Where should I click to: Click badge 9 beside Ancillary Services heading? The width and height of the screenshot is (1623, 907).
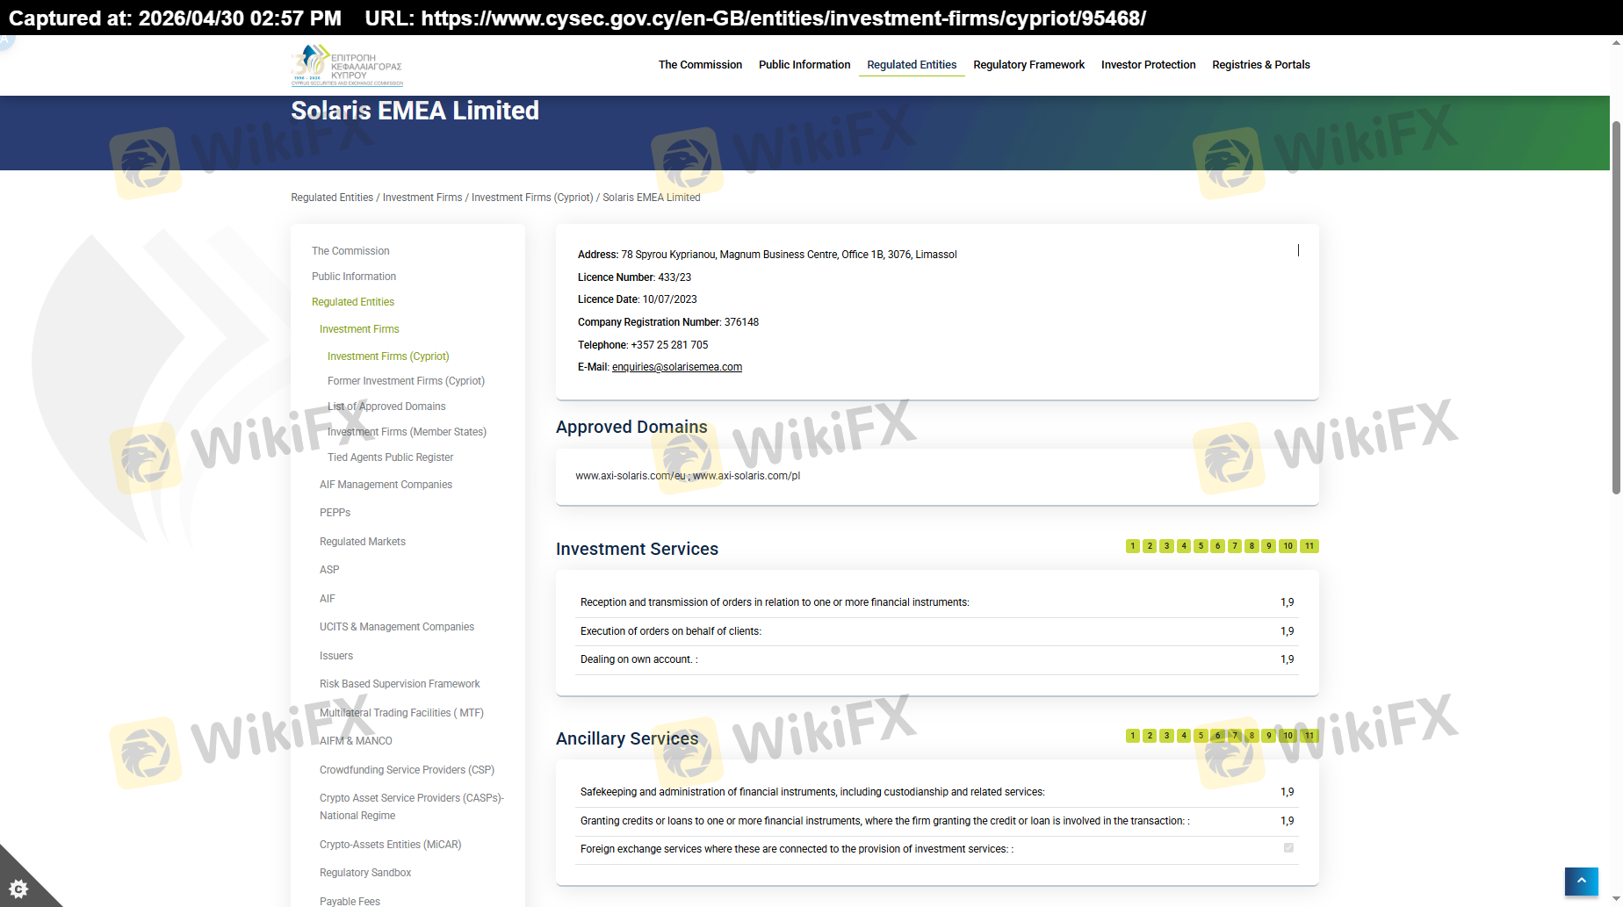pyautogui.click(x=1268, y=736)
